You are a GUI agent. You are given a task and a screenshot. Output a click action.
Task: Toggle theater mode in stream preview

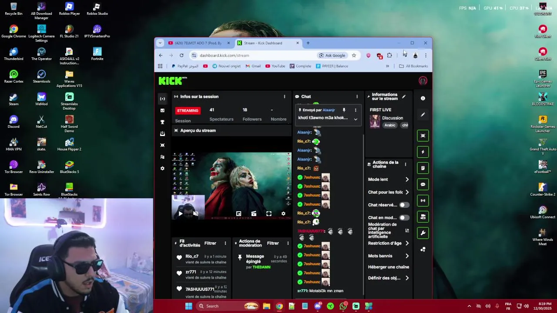[254, 214]
